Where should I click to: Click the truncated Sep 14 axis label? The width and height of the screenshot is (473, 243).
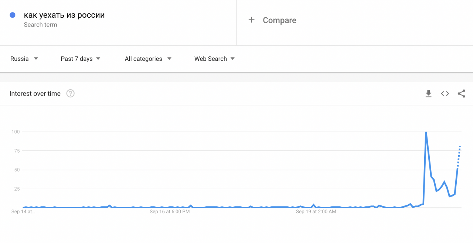(23, 212)
